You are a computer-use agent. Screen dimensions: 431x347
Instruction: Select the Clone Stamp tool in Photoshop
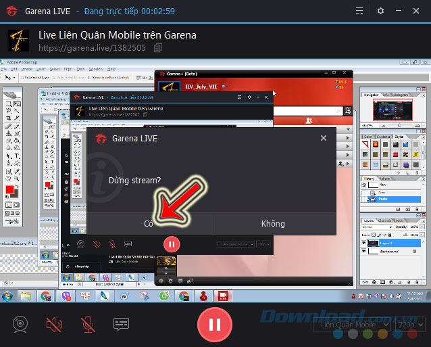coord(9,134)
